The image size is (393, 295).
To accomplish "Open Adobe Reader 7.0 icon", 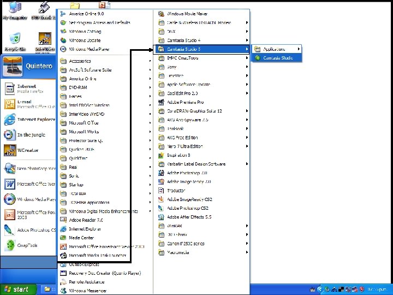I will [63, 220].
